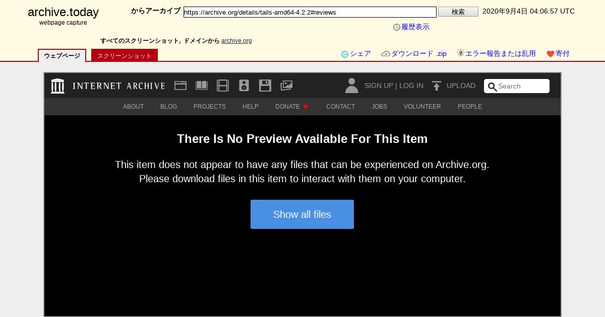
Task: Click the heart icon beside 寄付
Action: (x=551, y=54)
